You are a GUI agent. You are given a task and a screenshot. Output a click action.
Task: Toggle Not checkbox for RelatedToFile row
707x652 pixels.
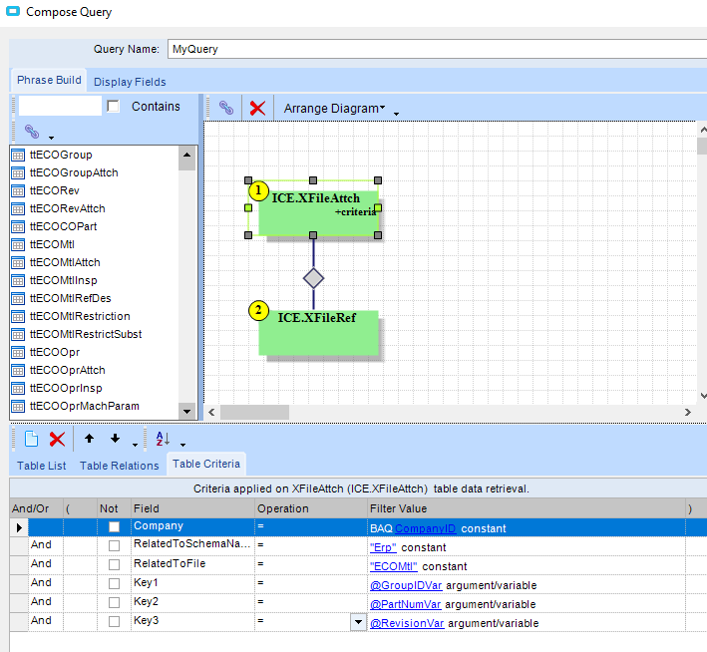tap(114, 564)
